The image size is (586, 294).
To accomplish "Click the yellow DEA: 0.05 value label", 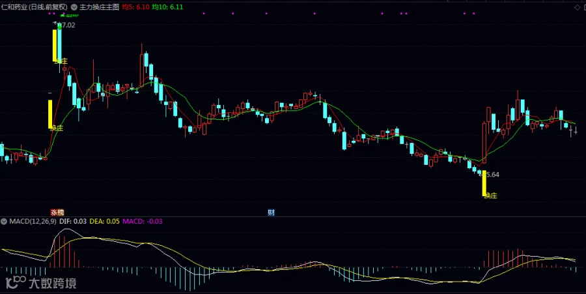I will pyautogui.click(x=105, y=222).
